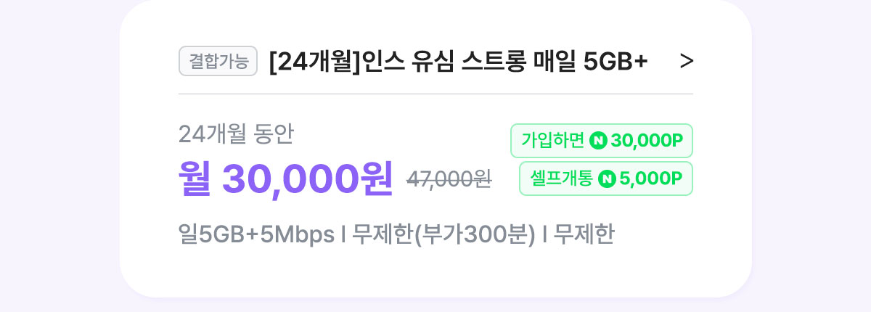Viewport: 871px width, 312px height.
Task: Click the 30,000P points amount text
Action: click(647, 141)
